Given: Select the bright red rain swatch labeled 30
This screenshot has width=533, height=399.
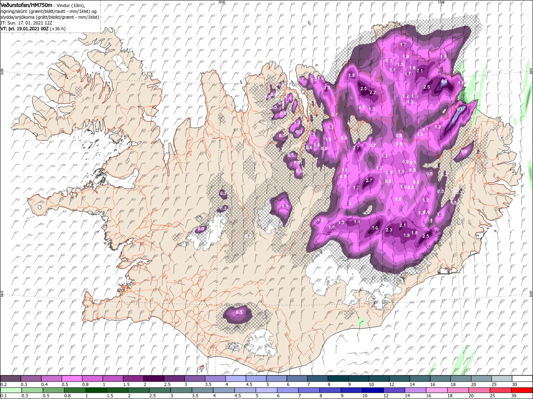Looking at the screenshot, I should pyautogui.click(x=522, y=390).
